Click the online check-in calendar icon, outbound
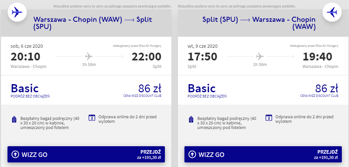 (x=92, y=118)
